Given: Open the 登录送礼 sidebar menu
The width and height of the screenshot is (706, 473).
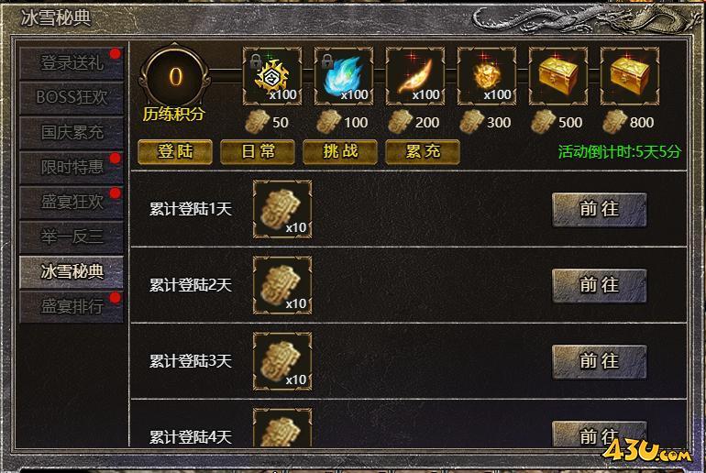Looking at the screenshot, I should pyautogui.click(x=72, y=63).
